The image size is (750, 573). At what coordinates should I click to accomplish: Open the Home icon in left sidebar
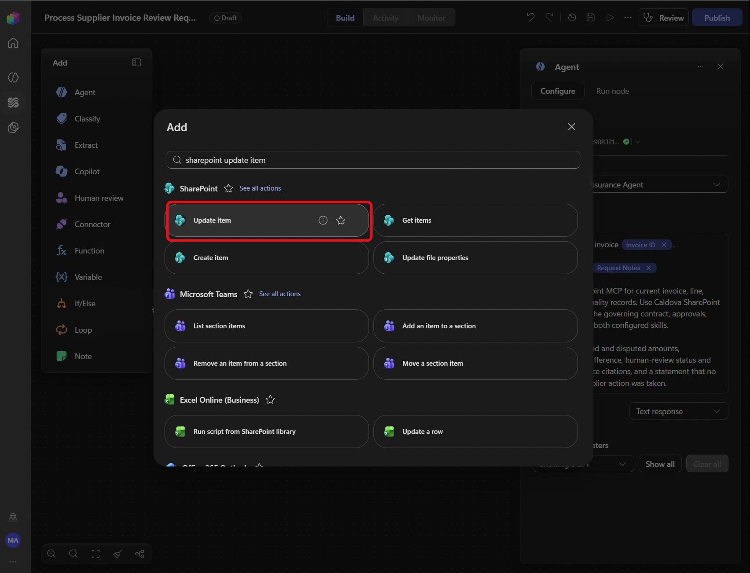[13, 43]
